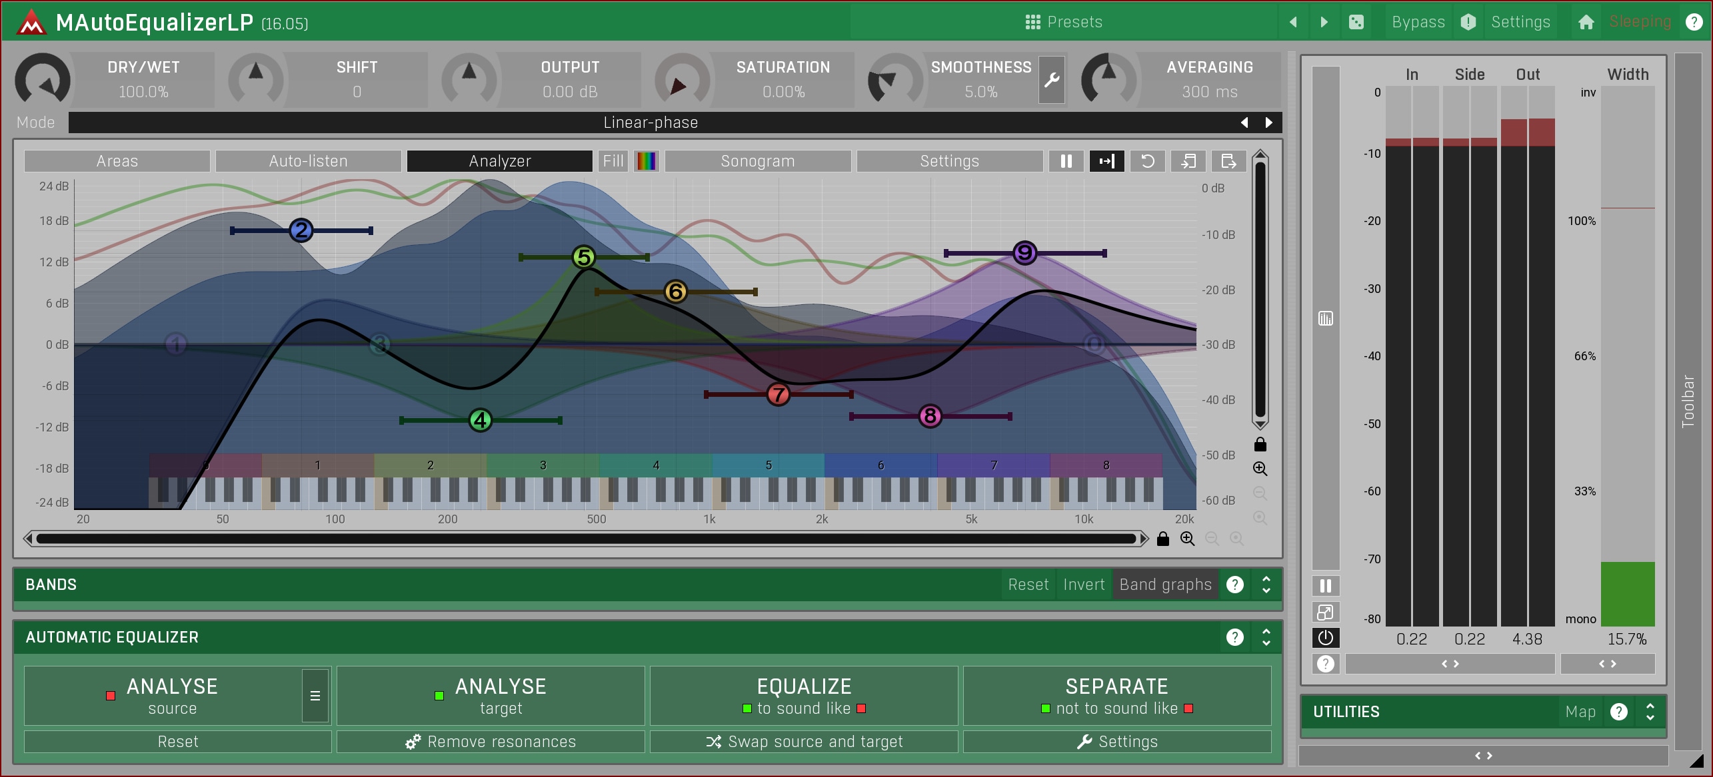The width and height of the screenshot is (1713, 777).
Task: Select previous Mode with left arrow
Action: coord(1244,123)
